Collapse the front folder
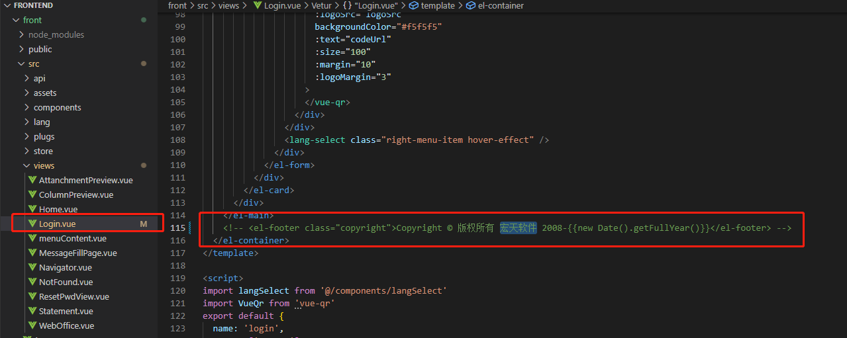 tap(16, 20)
